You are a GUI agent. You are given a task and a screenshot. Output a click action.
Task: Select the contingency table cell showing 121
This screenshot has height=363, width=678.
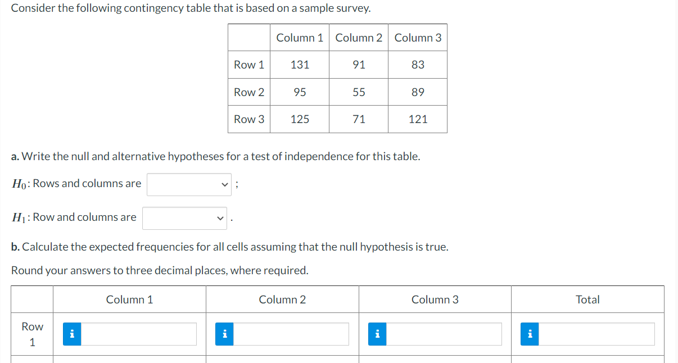coord(418,119)
